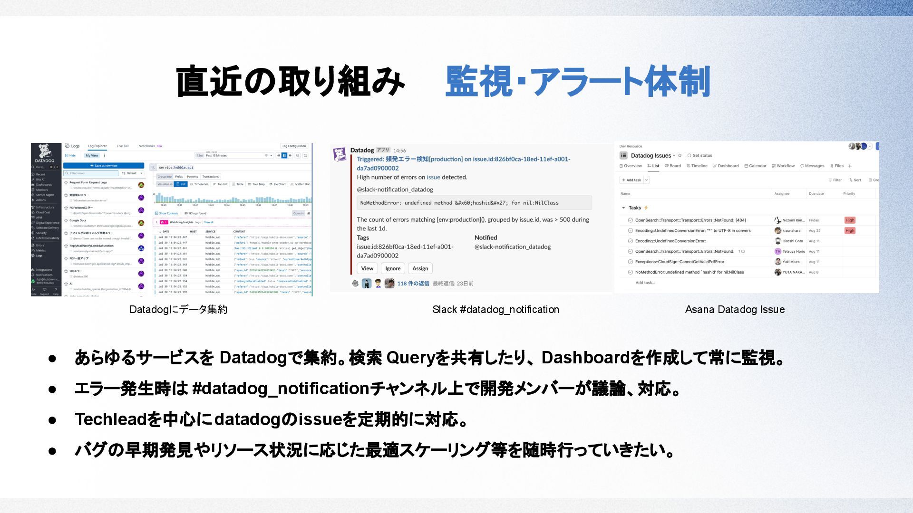Sort logs by the DATE column
Viewport: 913px width, 513px height.
164,231
